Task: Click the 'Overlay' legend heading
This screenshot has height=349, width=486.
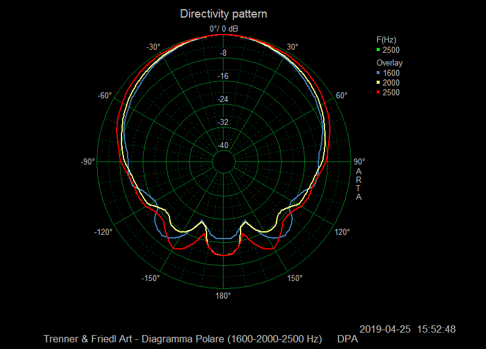Action: tap(389, 63)
